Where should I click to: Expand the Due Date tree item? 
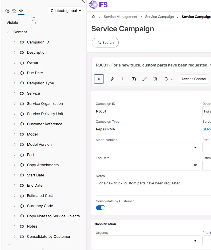tap(15, 73)
